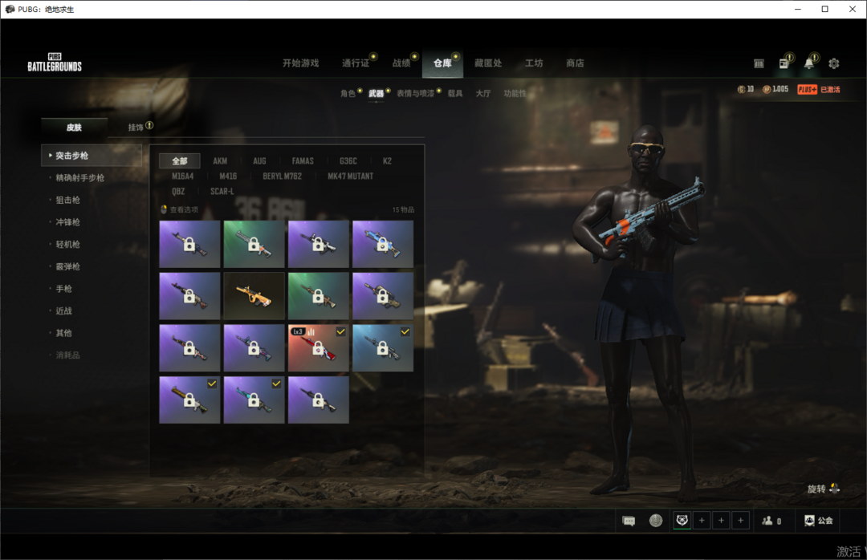
Task: Switch to the 载具 sub-tab
Action: point(455,93)
